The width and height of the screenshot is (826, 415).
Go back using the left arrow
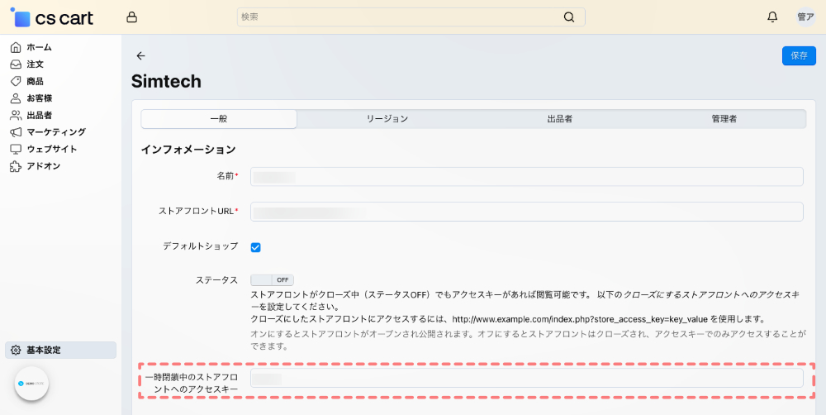(x=140, y=55)
